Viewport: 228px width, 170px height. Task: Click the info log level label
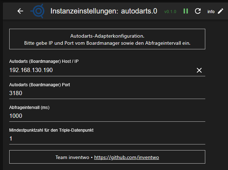click(211, 11)
